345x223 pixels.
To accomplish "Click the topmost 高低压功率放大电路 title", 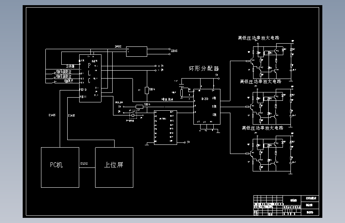I will (x=259, y=38).
